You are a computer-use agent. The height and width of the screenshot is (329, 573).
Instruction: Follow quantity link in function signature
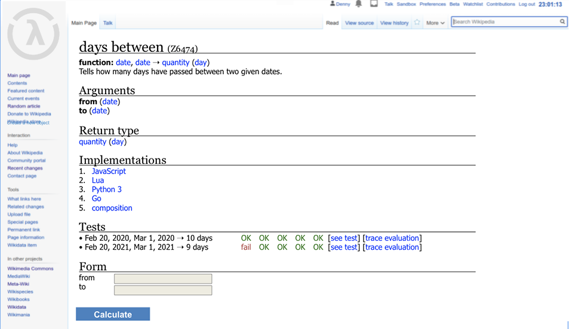point(175,63)
